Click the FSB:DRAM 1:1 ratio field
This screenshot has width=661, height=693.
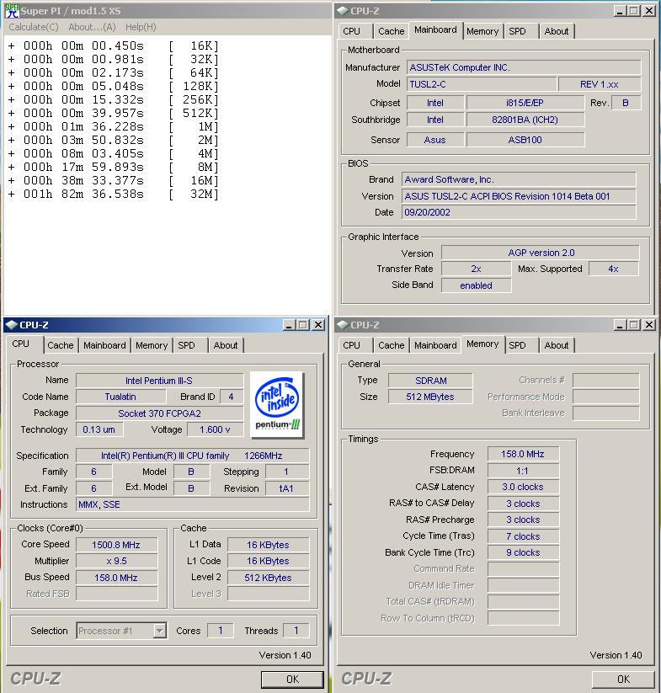pos(523,472)
